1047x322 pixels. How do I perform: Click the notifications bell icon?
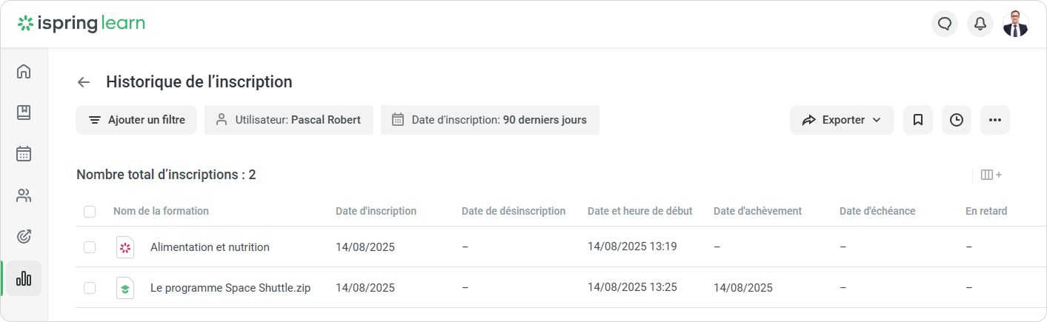tap(980, 24)
